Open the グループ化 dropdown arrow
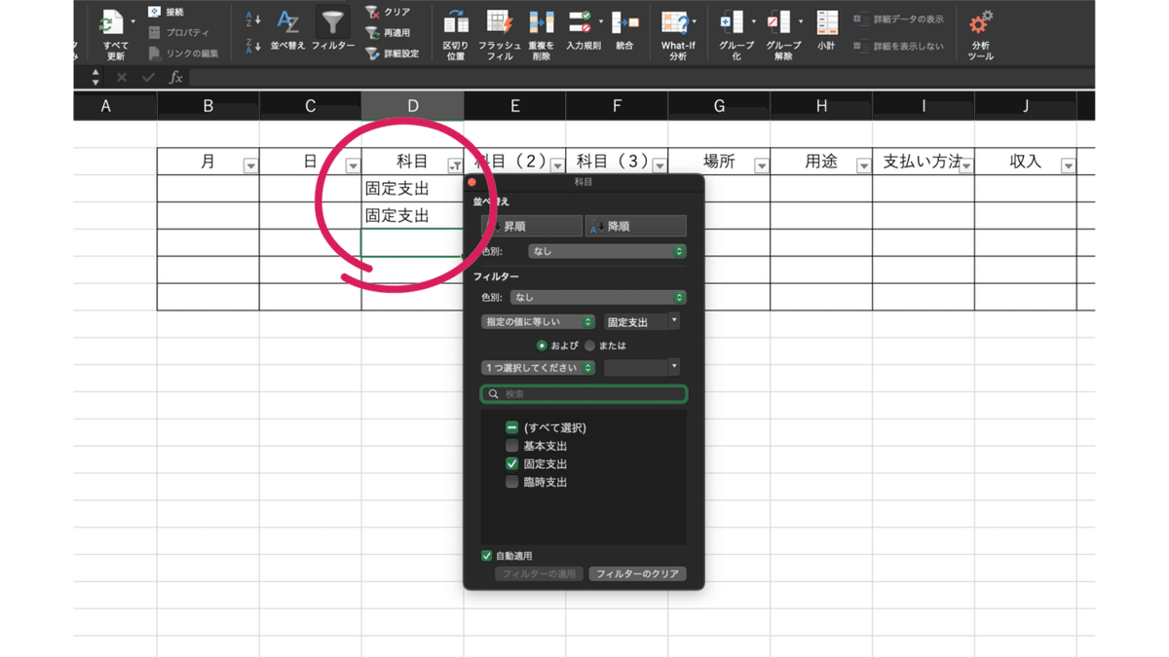Viewport: 1169px width, 657px height. [753, 20]
